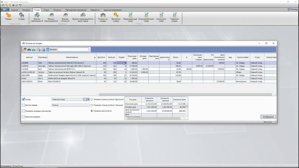Click the print icon in the window toolbar
299x168 pixels.
coord(29,50)
